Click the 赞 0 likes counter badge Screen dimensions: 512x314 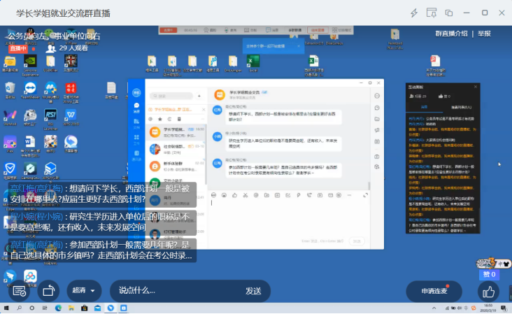(488, 274)
